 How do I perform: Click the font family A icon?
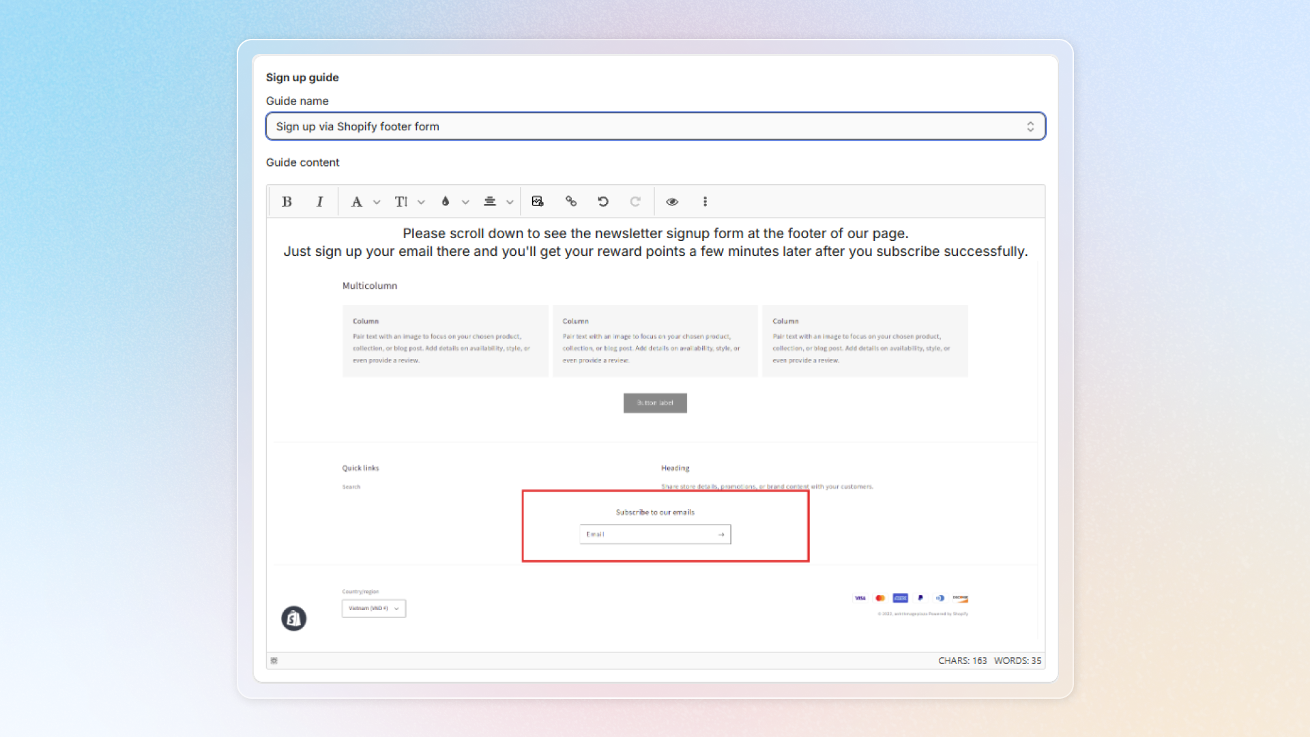pyautogui.click(x=356, y=201)
